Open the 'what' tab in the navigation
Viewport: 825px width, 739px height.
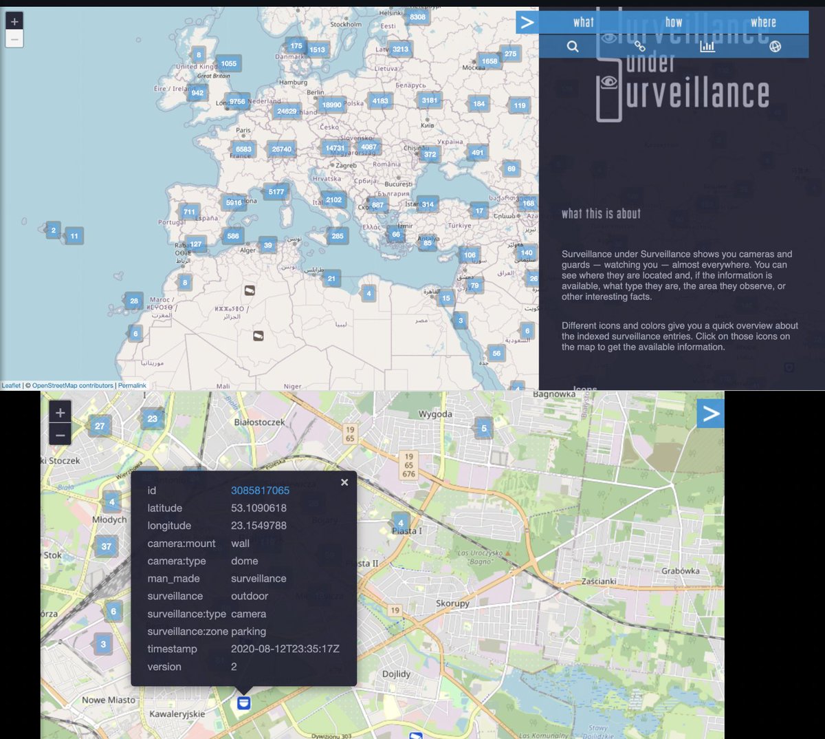click(x=583, y=22)
